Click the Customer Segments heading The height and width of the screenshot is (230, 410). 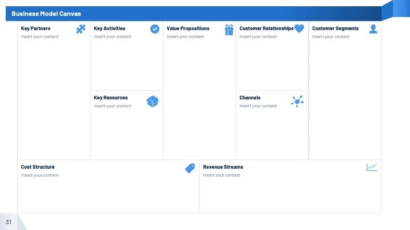[x=335, y=28]
